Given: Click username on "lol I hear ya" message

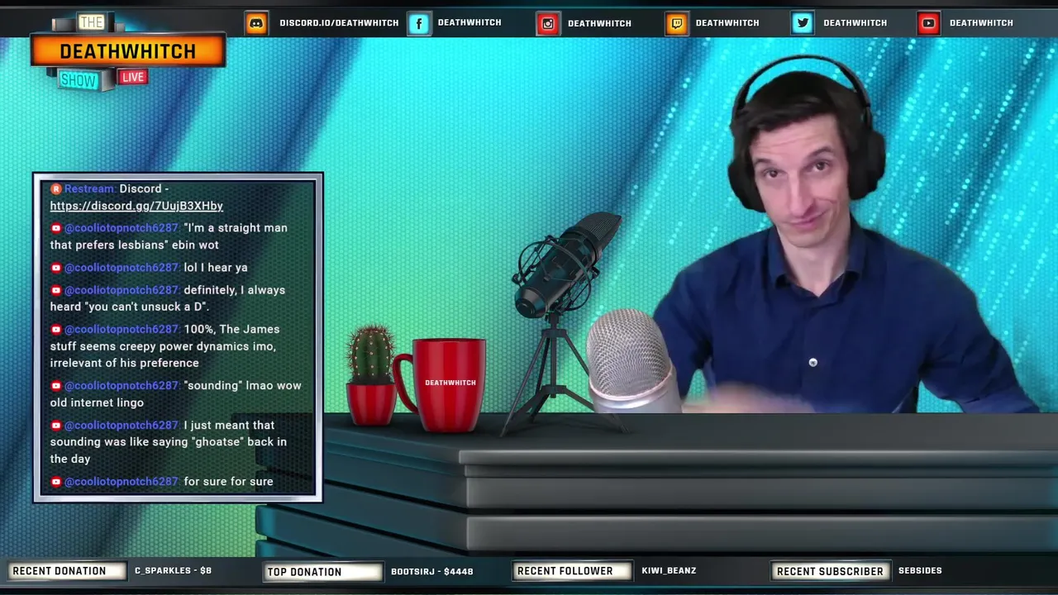Looking at the screenshot, I should click(122, 268).
